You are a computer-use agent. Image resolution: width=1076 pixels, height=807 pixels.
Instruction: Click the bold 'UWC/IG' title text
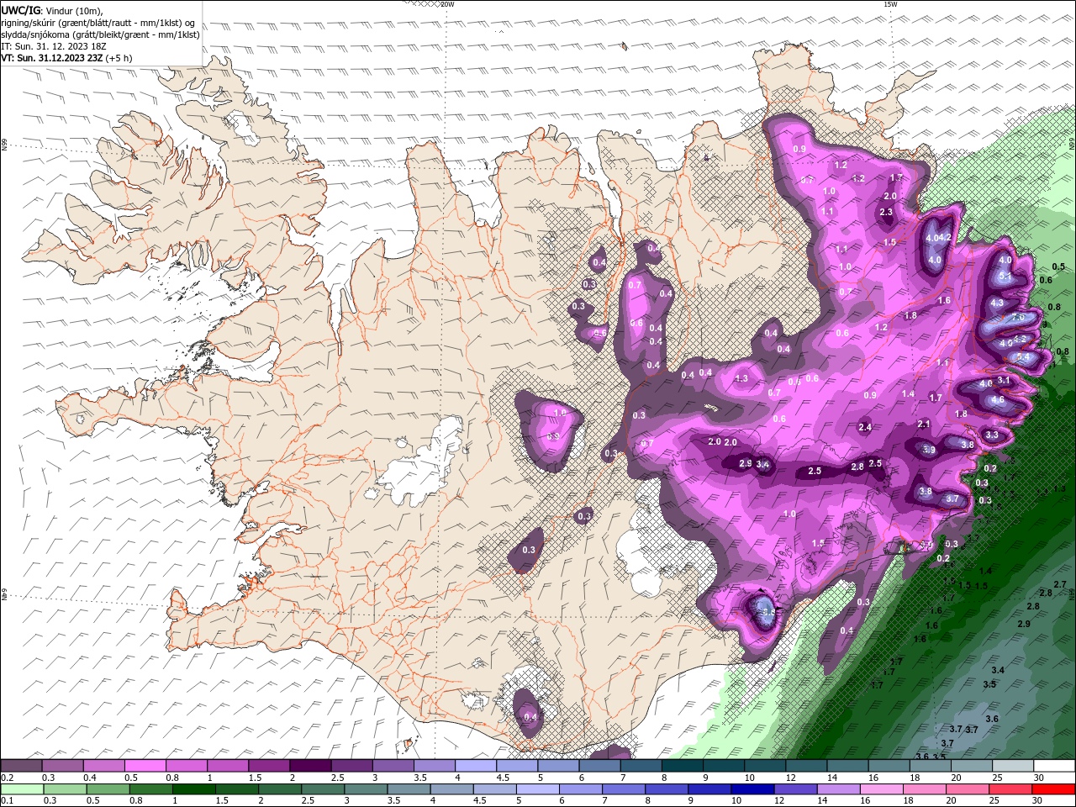[x=22, y=10]
